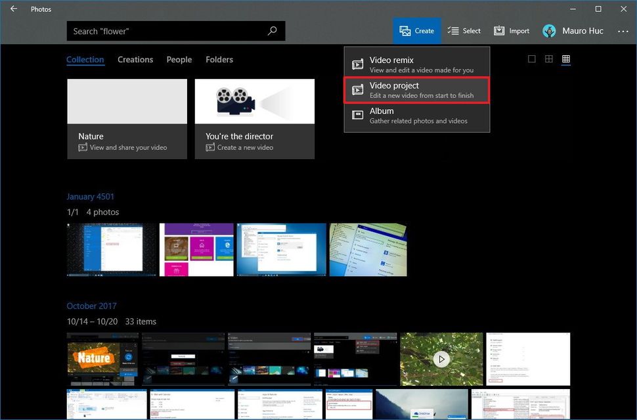Click the Mauro Huc account avatar
637x420 pixels.
[x=549, y=30]
